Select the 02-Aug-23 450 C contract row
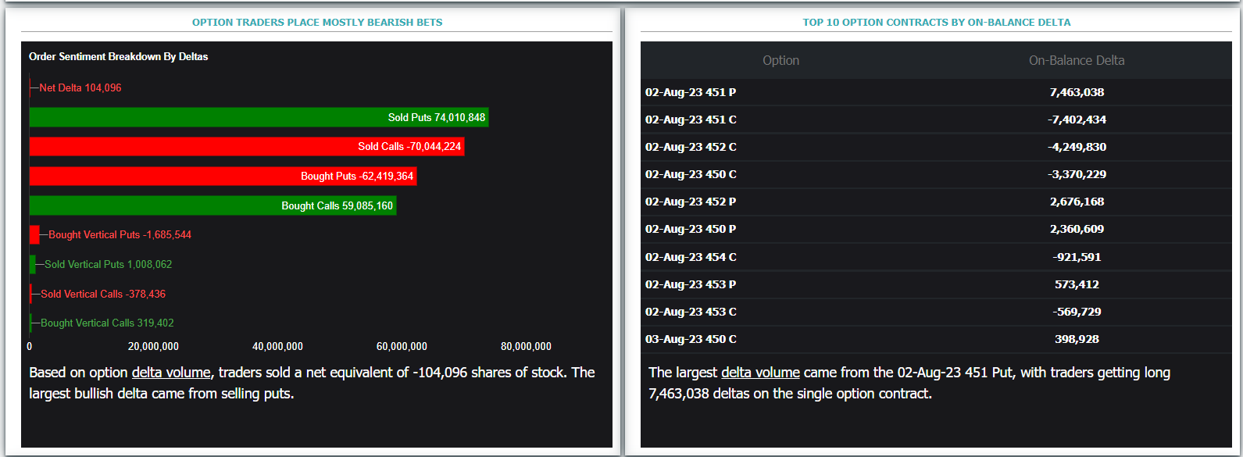Image resolution: width=1243 pixels, height=457 pixels. click(x=936, y=174)
